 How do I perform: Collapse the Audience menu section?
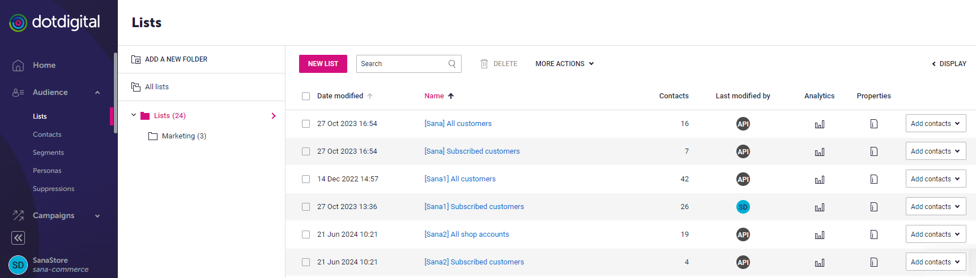pyautogui.click(x=97, y=93)
